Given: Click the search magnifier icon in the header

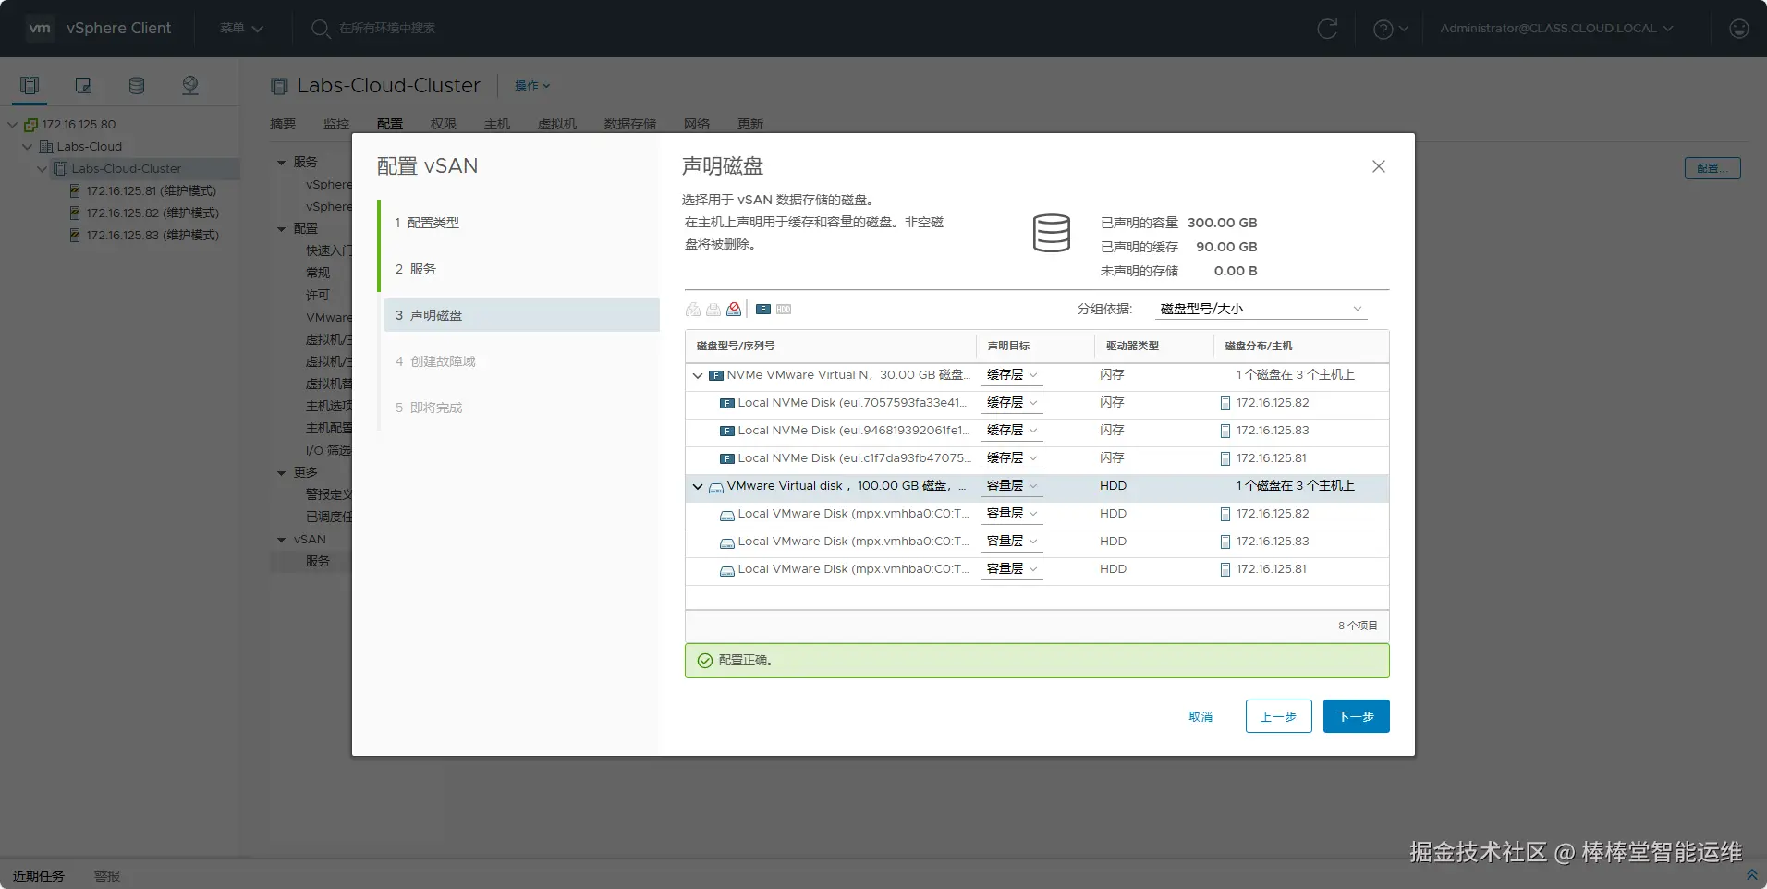Looking at the screenshot, I should [320, 29].
